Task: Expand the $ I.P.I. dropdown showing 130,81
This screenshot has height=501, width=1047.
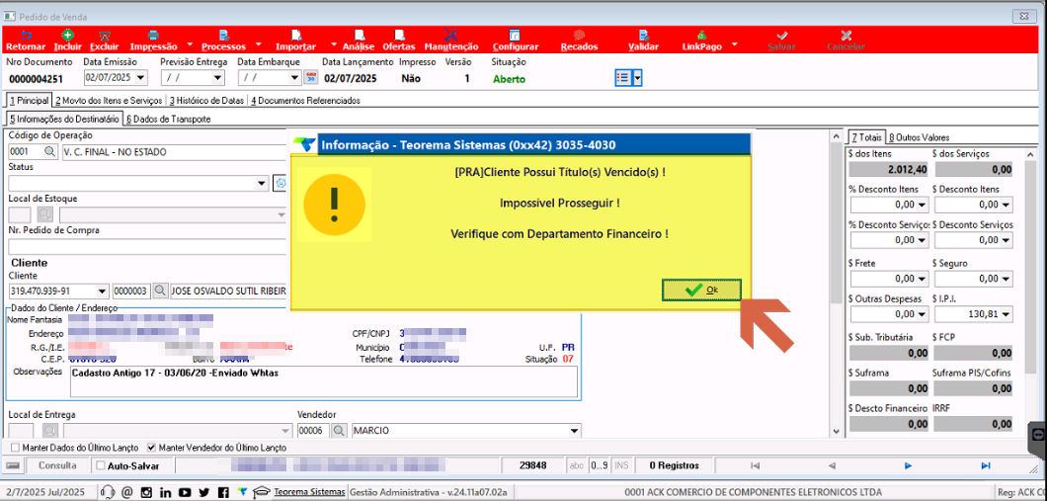Action: [x=1007, y=314]
